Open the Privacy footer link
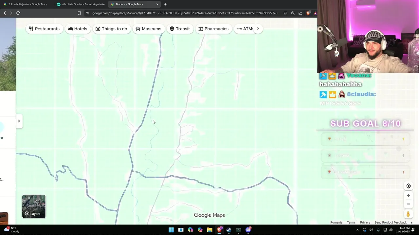419x235 pixels. (x=365, y=223)
